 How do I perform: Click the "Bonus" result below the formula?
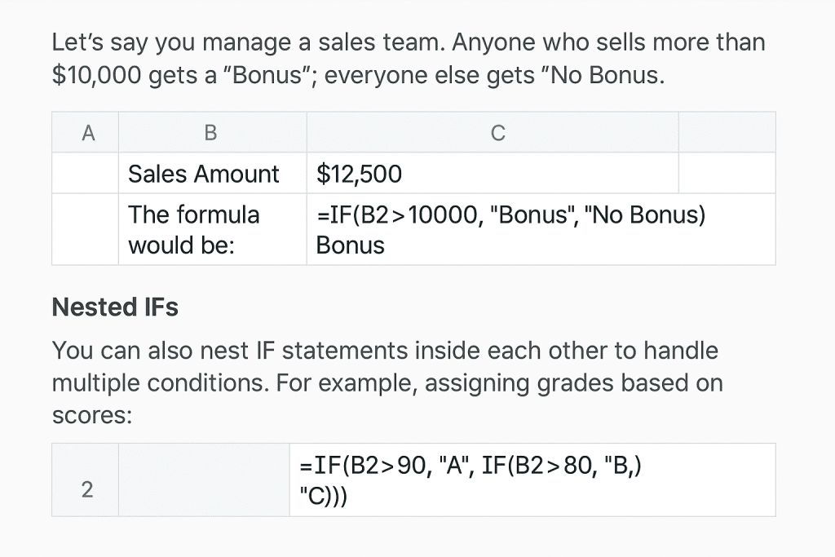click(350, 245)
